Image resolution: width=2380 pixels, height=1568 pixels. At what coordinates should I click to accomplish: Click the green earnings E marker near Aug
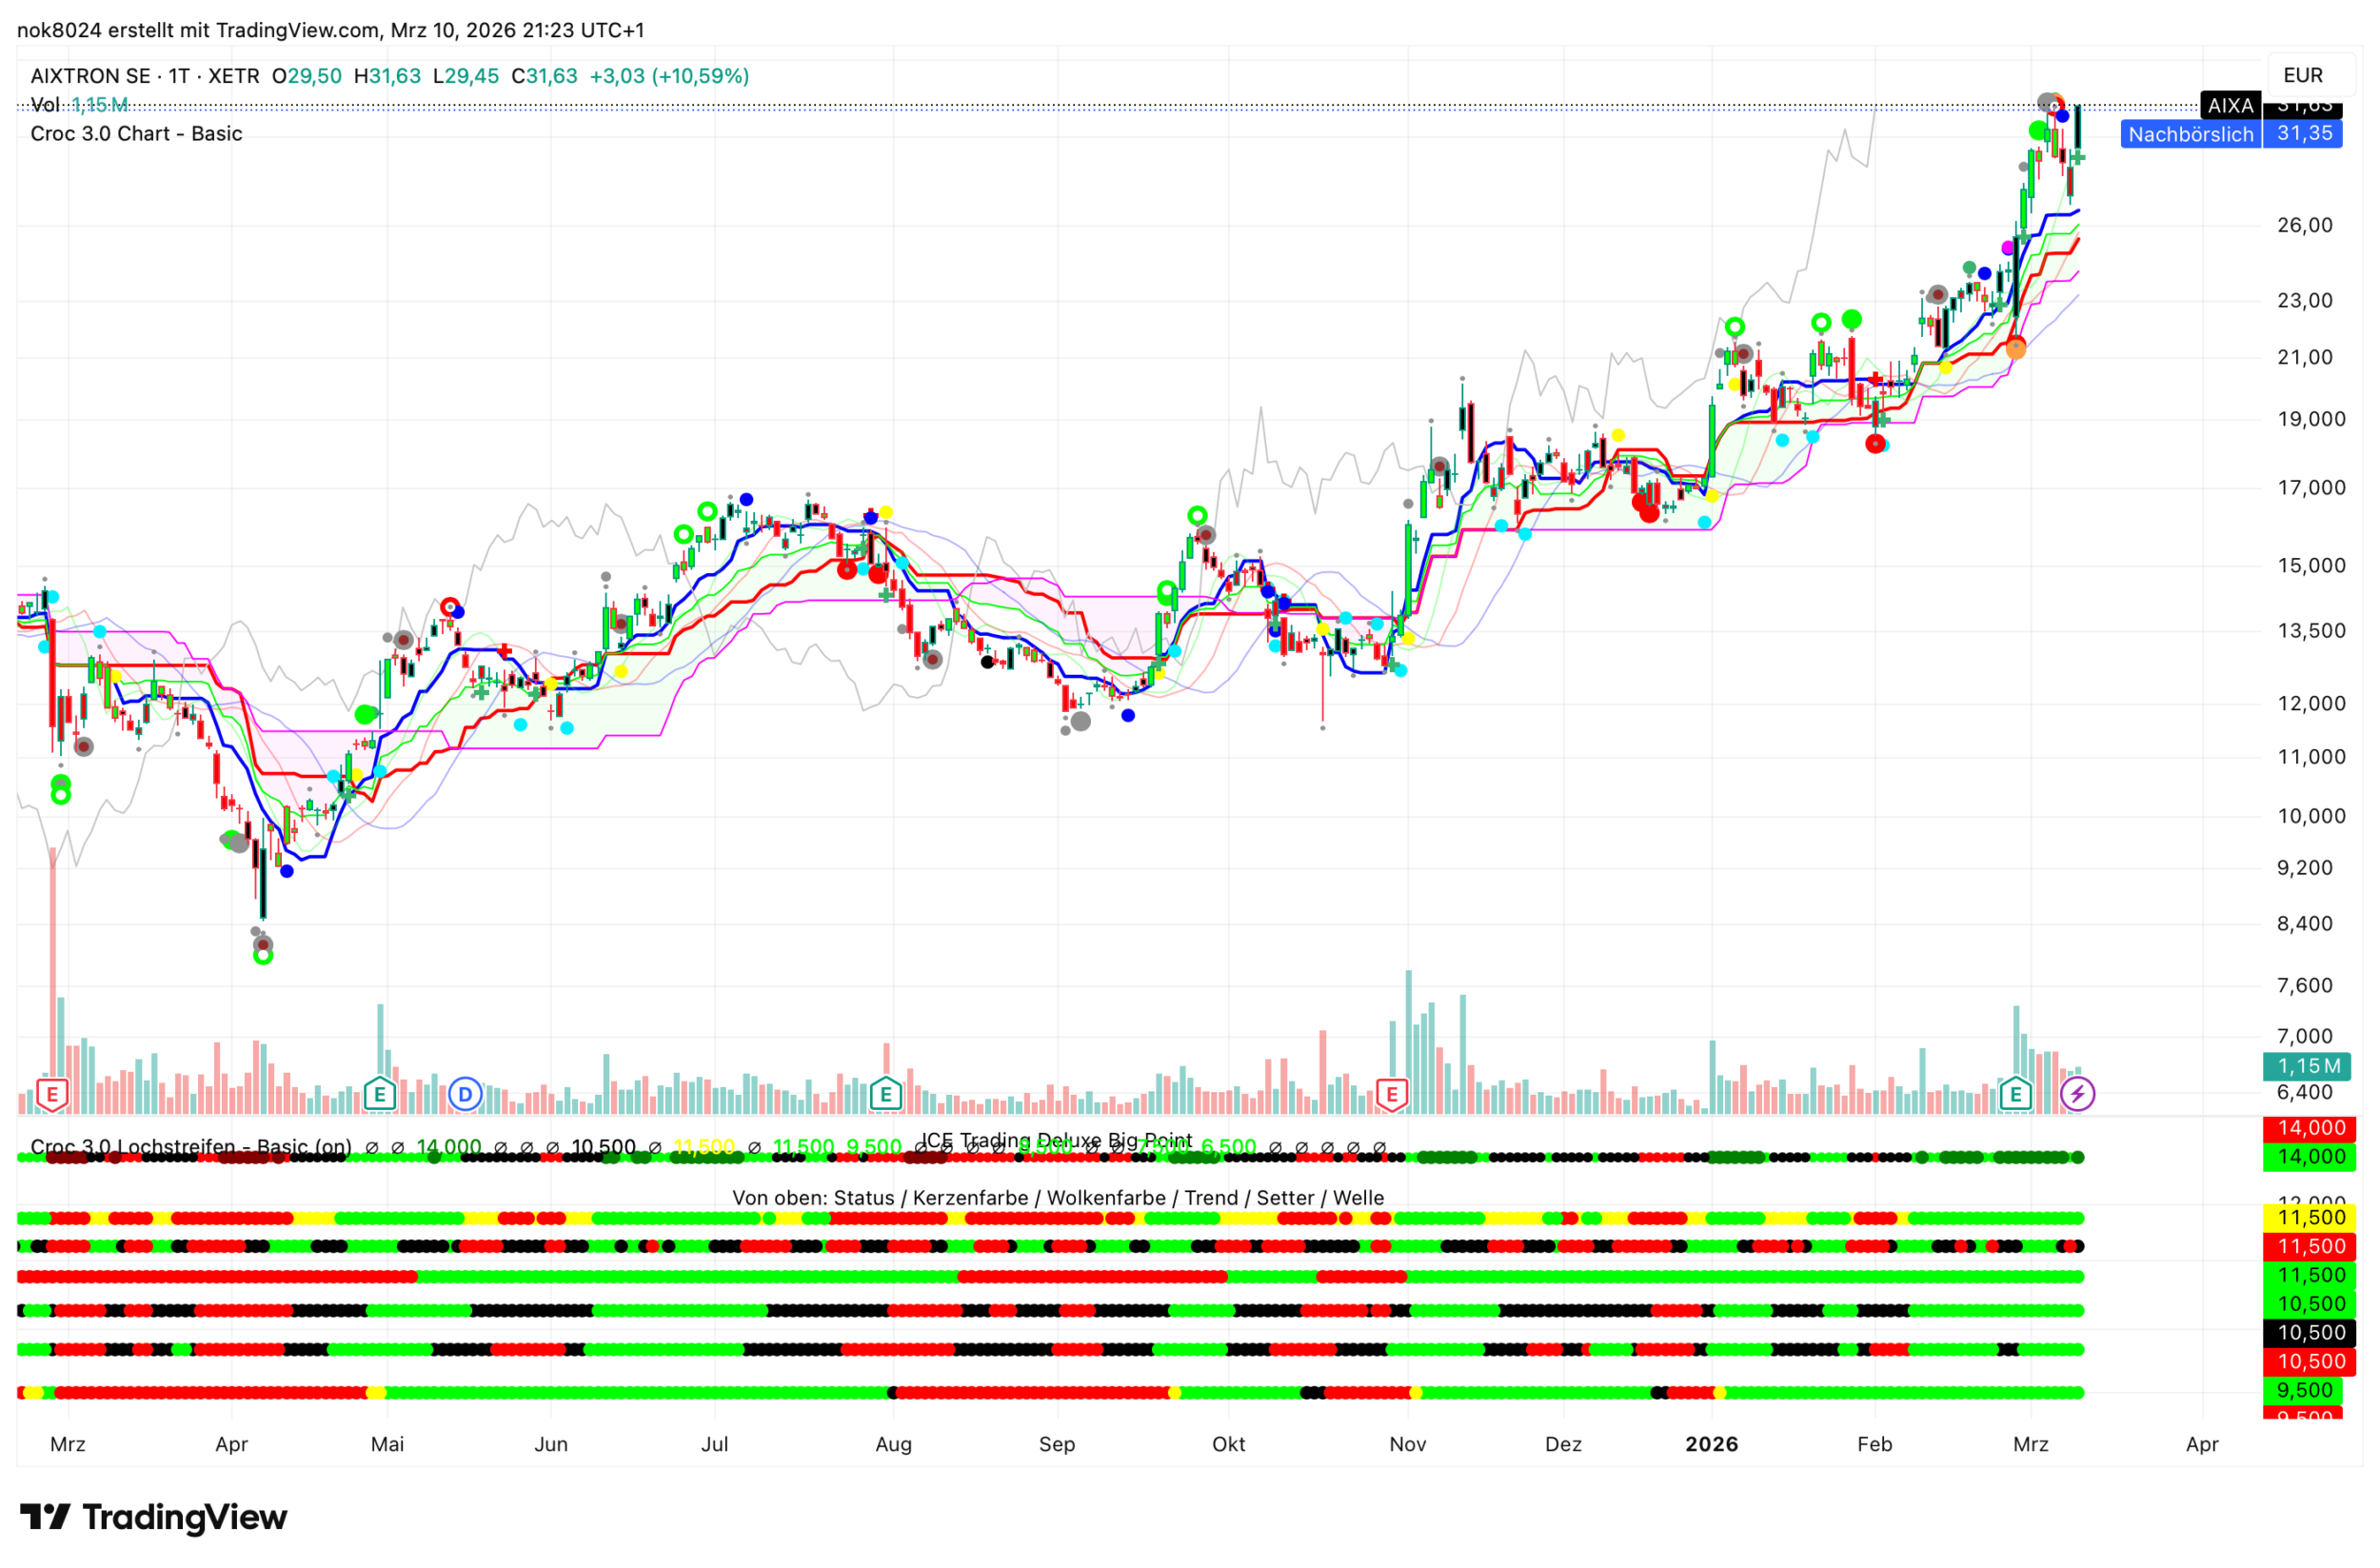885,1094
